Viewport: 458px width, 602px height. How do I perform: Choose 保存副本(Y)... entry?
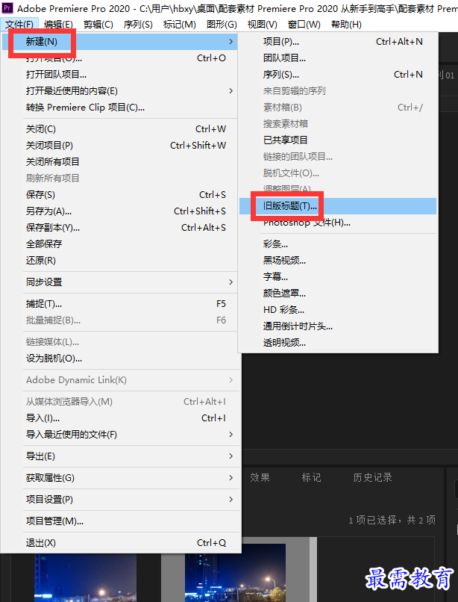coord(119,228)
